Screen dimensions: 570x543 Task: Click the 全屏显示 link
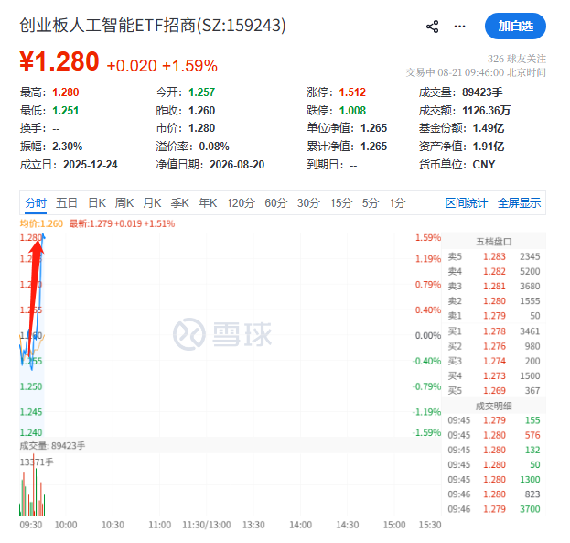[519, 202]
